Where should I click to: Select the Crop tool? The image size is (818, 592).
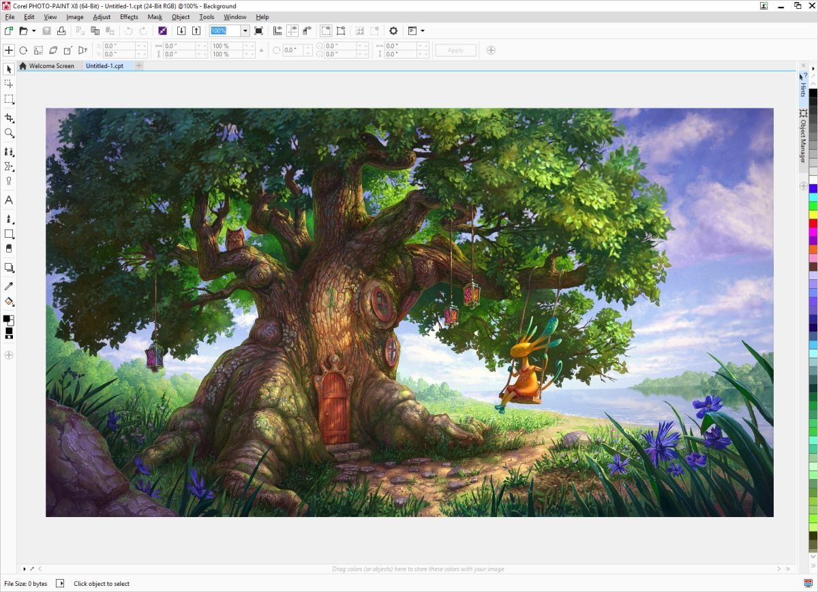coord(9,118)
